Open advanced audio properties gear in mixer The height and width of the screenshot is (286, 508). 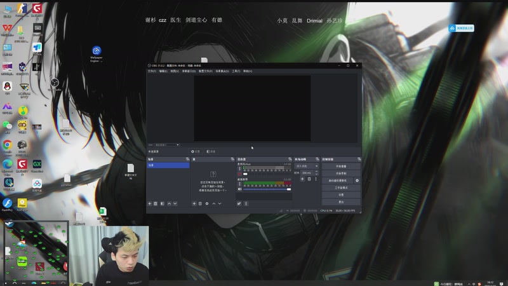239,203
